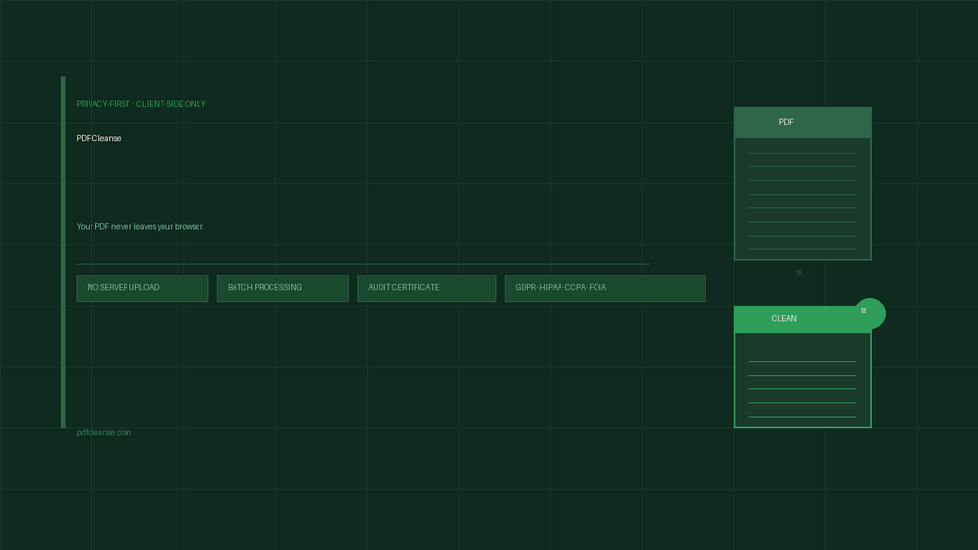Viewport: 978px width, 550px height.
Task: Click the top line inside the PDF document
Action: pos(802,153)
